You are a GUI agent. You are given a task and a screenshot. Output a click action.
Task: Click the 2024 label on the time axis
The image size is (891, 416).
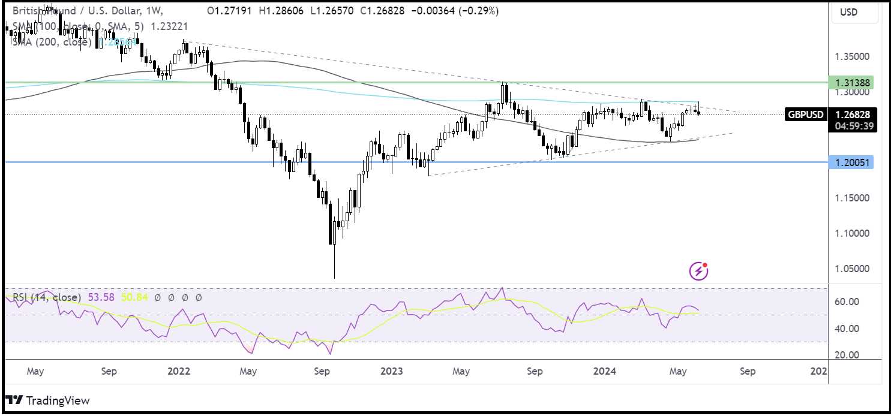[x=604, y=372]
